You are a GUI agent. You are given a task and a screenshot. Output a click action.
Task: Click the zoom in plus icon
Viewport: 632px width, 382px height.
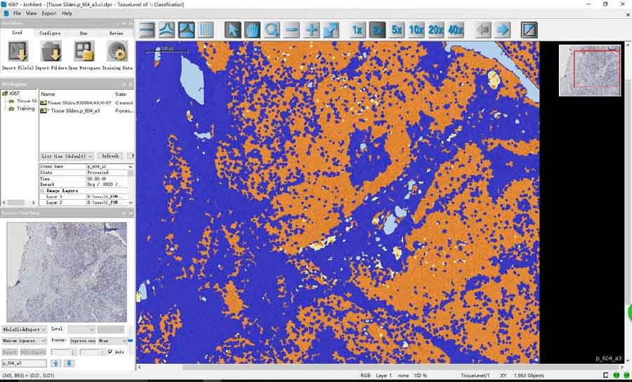tap(312, 30)
